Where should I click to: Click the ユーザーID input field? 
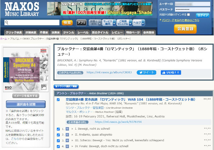[197, 4]
